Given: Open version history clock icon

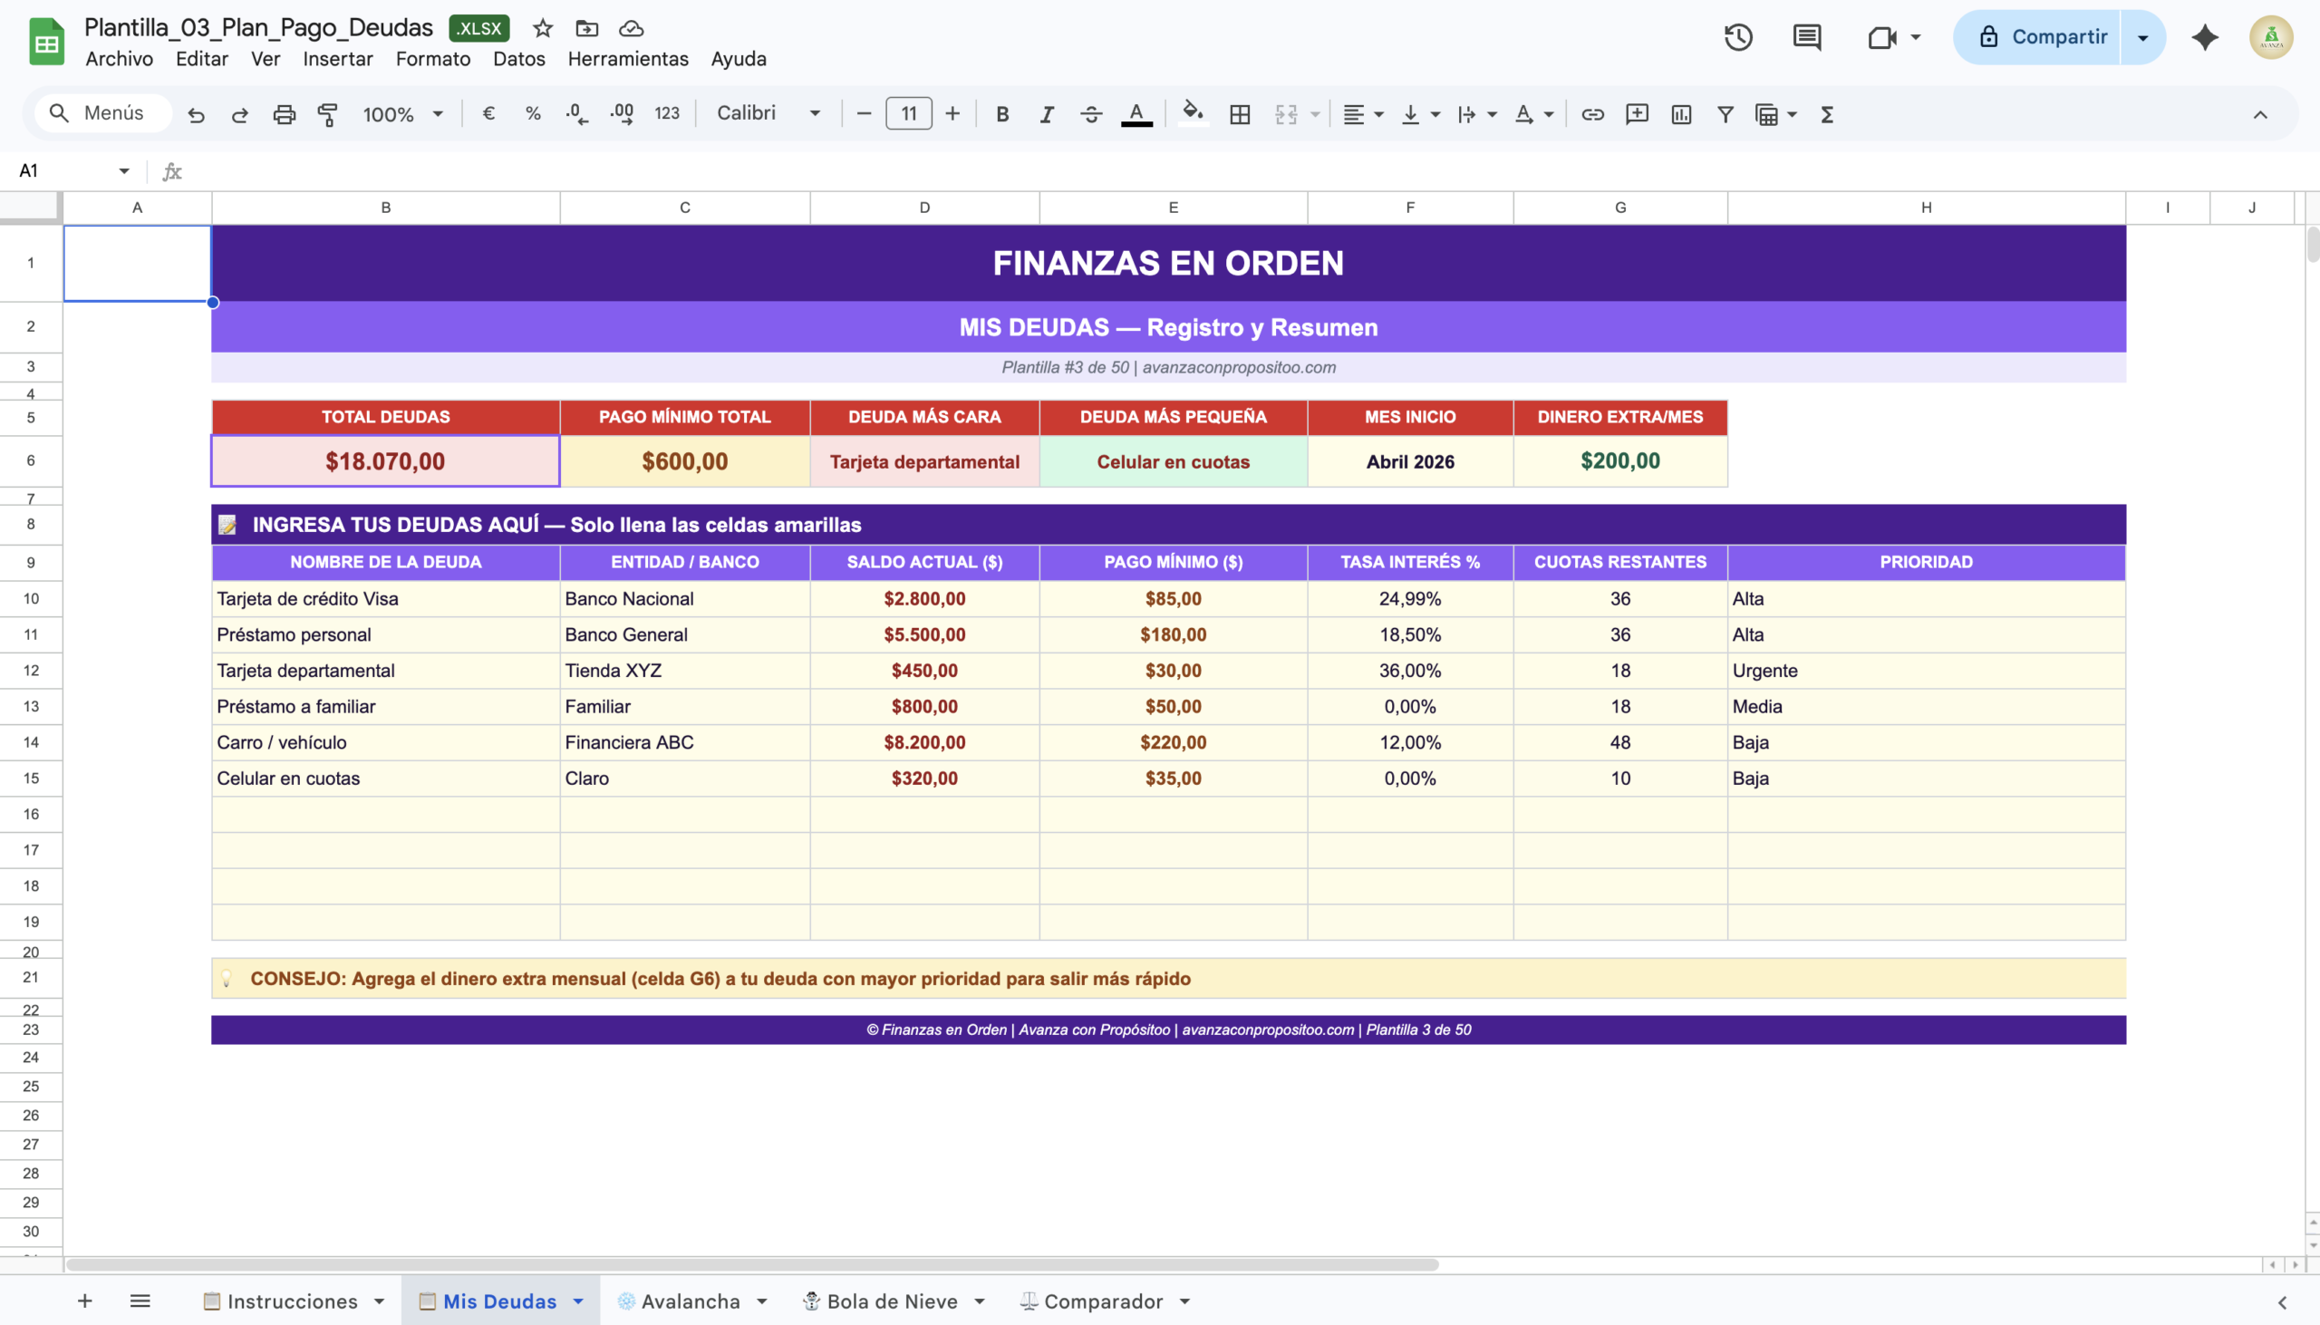Looking at the screenshot, I should tap(1737, 37).
